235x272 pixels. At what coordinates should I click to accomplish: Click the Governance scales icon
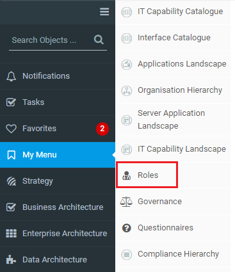click(x=126, y=202)
